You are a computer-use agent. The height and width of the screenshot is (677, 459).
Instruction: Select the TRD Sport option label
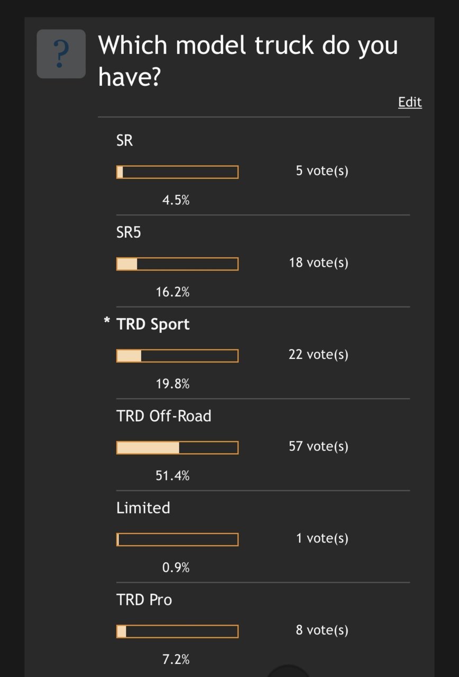(x=153, y=324)
